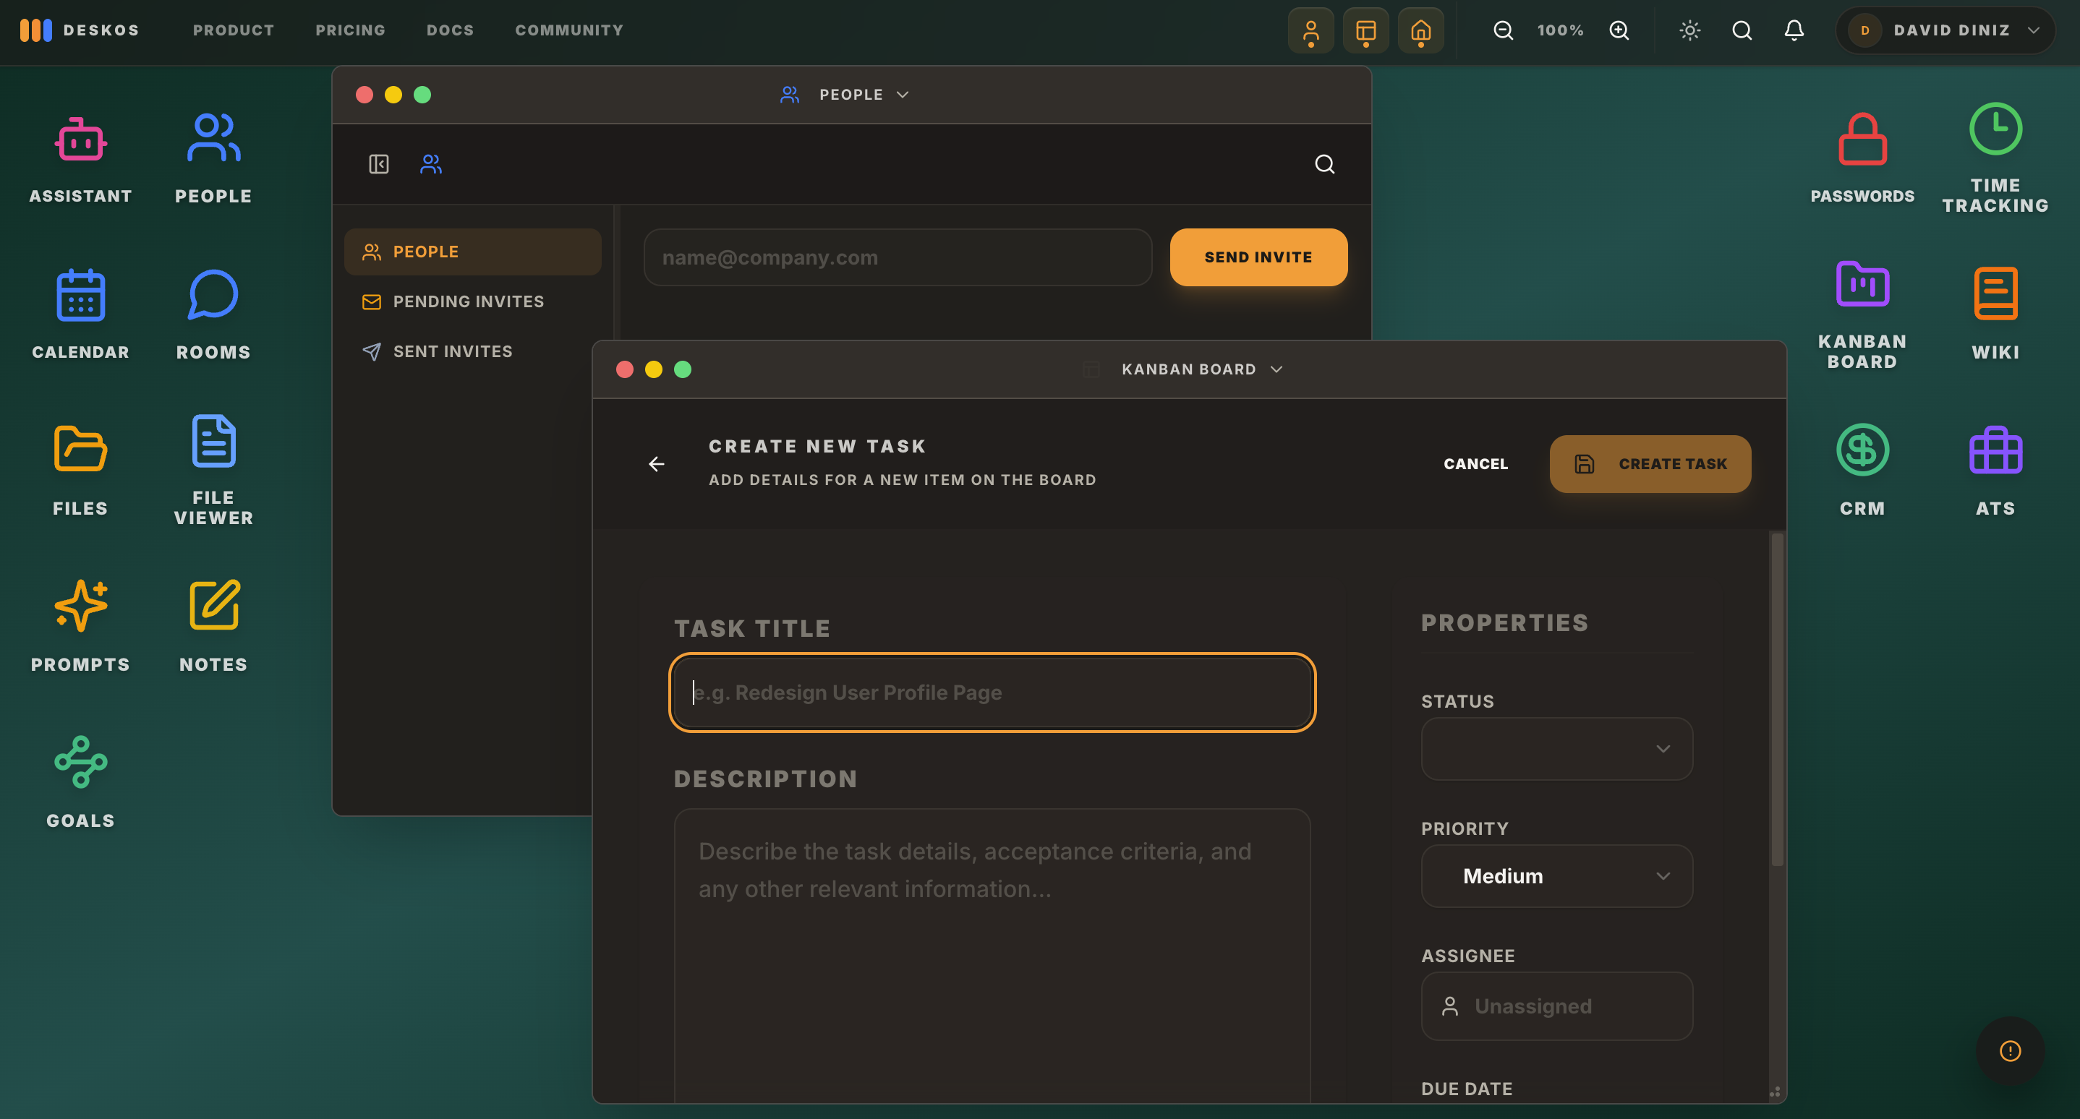The height and width of the screenshot is (1119, 2080).
Task: Toggle the home dock button in top bar
Action: (1420, 30)
